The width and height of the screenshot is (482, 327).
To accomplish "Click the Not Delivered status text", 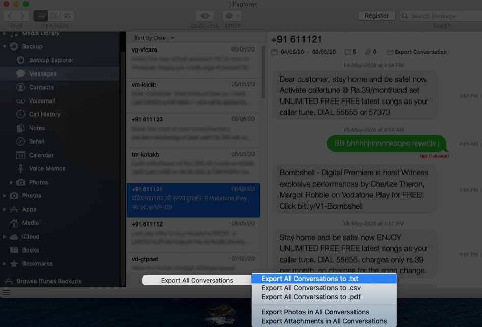I will (x=434, y=156).
